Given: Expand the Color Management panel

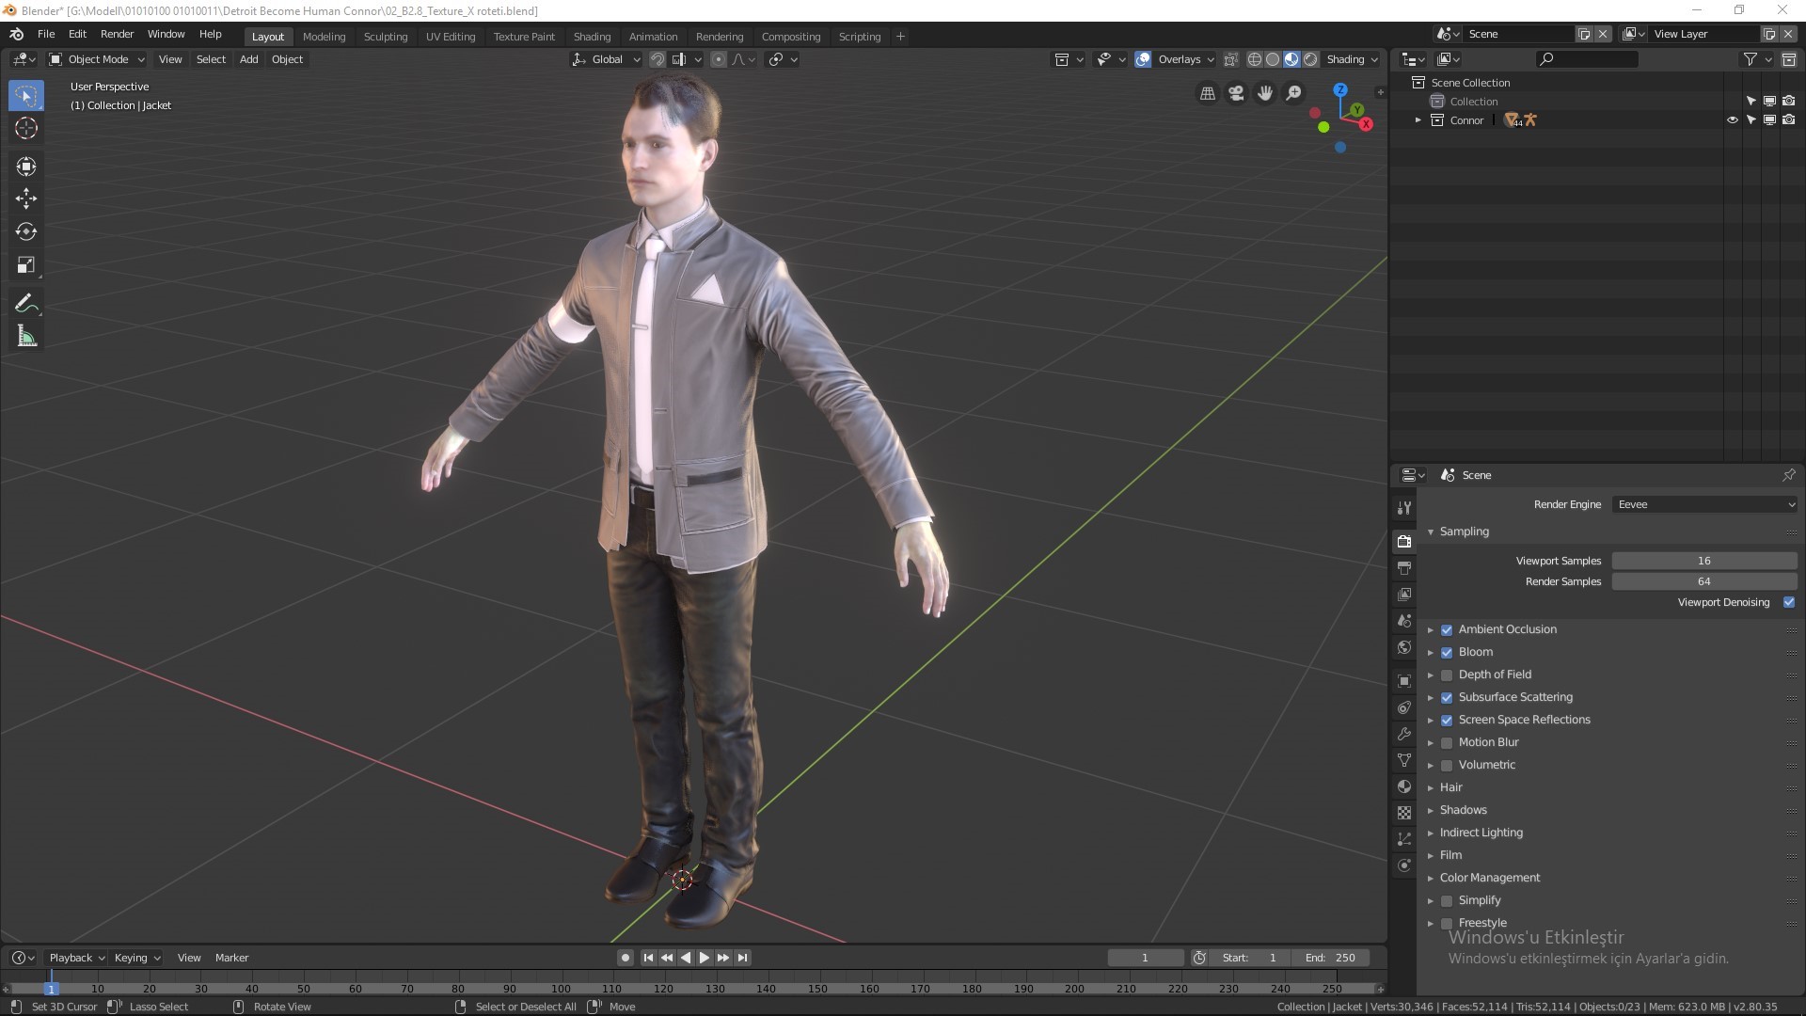Looking at the screenshot, I should pyautogui.click(x=1431, y=879).
